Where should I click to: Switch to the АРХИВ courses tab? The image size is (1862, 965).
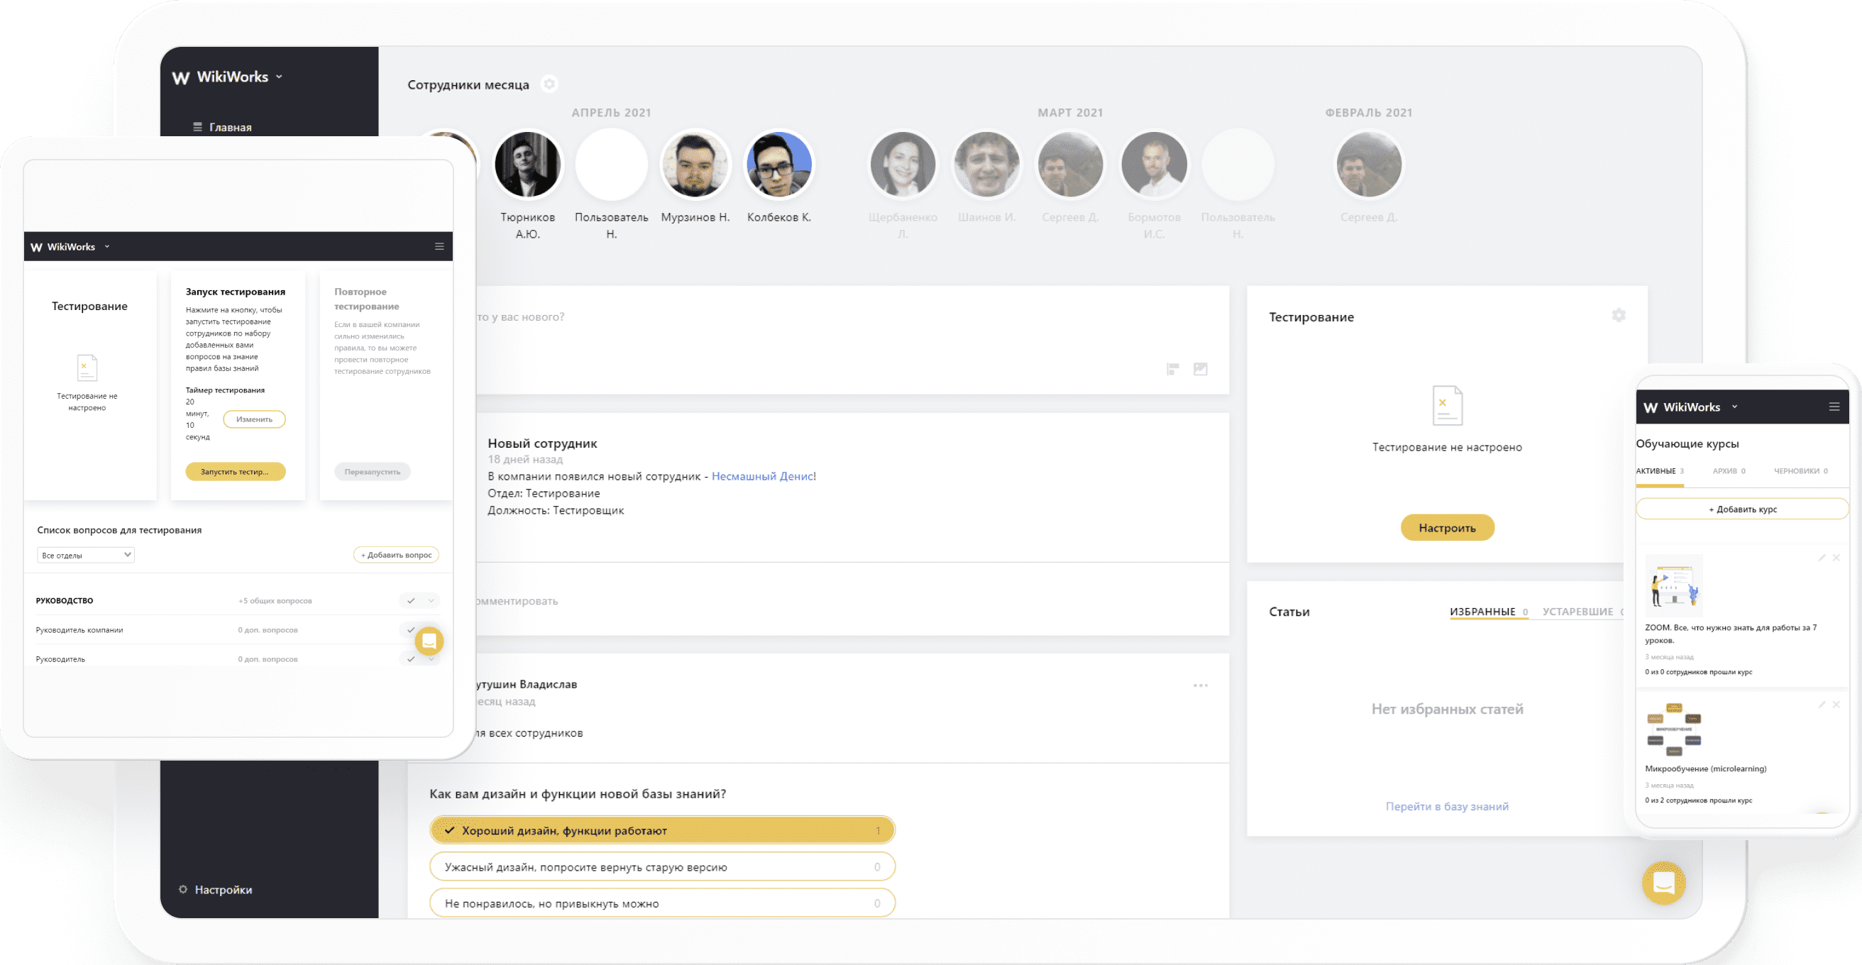[1728, 471]
